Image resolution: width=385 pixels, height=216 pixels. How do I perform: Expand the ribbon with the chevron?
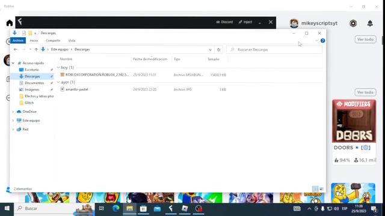pyautogui.click(x=316, y=41)
